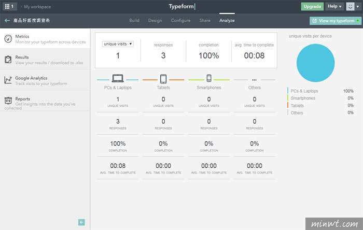Click the Smartphones device icon
363x230 pixels.
pyautogui.click(x=209, y=78)
